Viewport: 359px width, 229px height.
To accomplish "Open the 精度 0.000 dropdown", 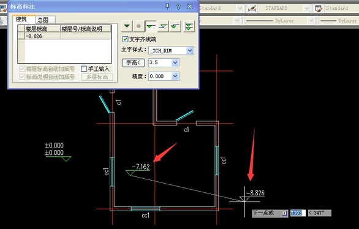I will tap(175, 76).
